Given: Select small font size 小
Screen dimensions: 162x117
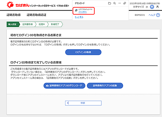Looking at the screenshot, I should (x=147, y=7).
